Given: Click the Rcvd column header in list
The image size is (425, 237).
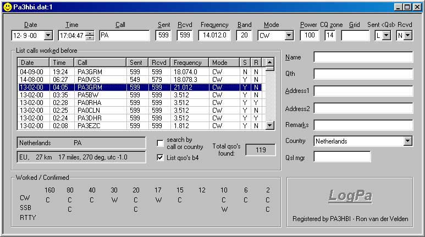Looking at the screenshot, I should click(x=159, y=62).
